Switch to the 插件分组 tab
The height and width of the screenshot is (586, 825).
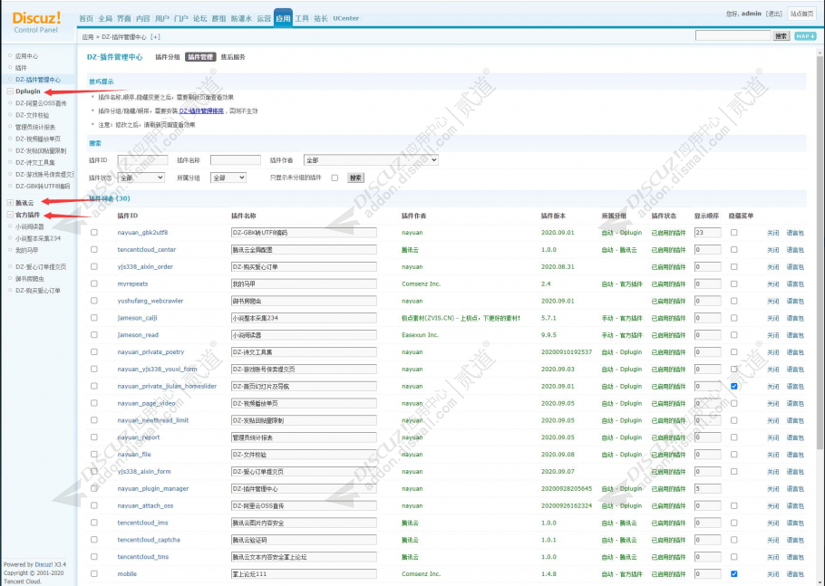[168, 57]
